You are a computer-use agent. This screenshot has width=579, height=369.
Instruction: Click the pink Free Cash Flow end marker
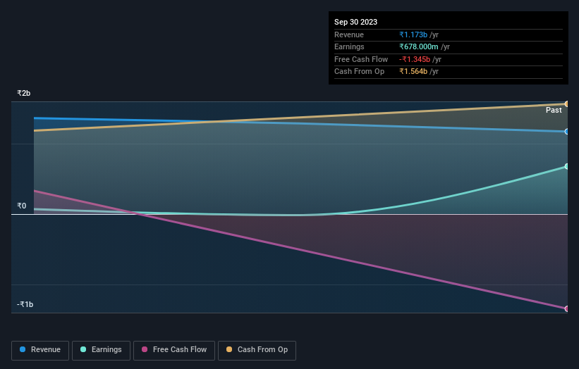(567, 308)
